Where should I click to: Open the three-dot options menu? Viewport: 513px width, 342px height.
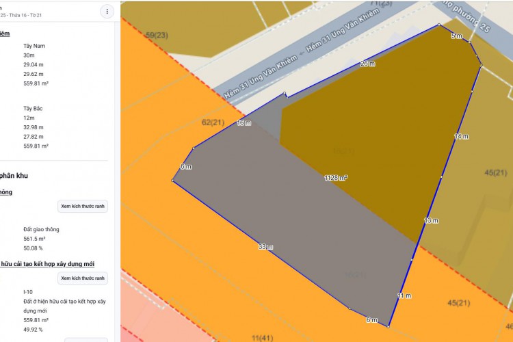click(107, 11)
